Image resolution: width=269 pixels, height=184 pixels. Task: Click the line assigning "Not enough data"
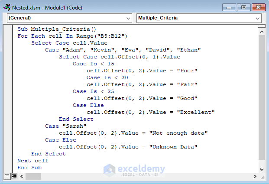(x=133, y=133)
